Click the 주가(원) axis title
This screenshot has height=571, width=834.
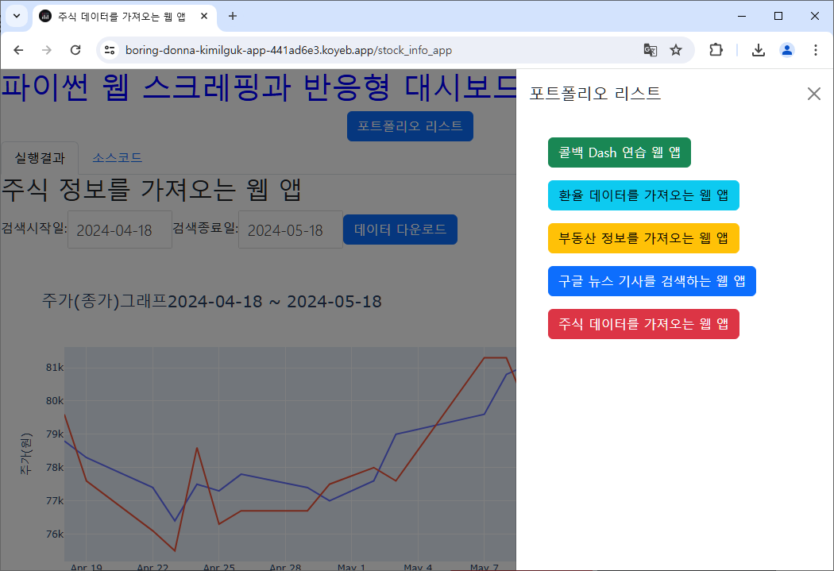pyautogui.click(x=25, y=454)
